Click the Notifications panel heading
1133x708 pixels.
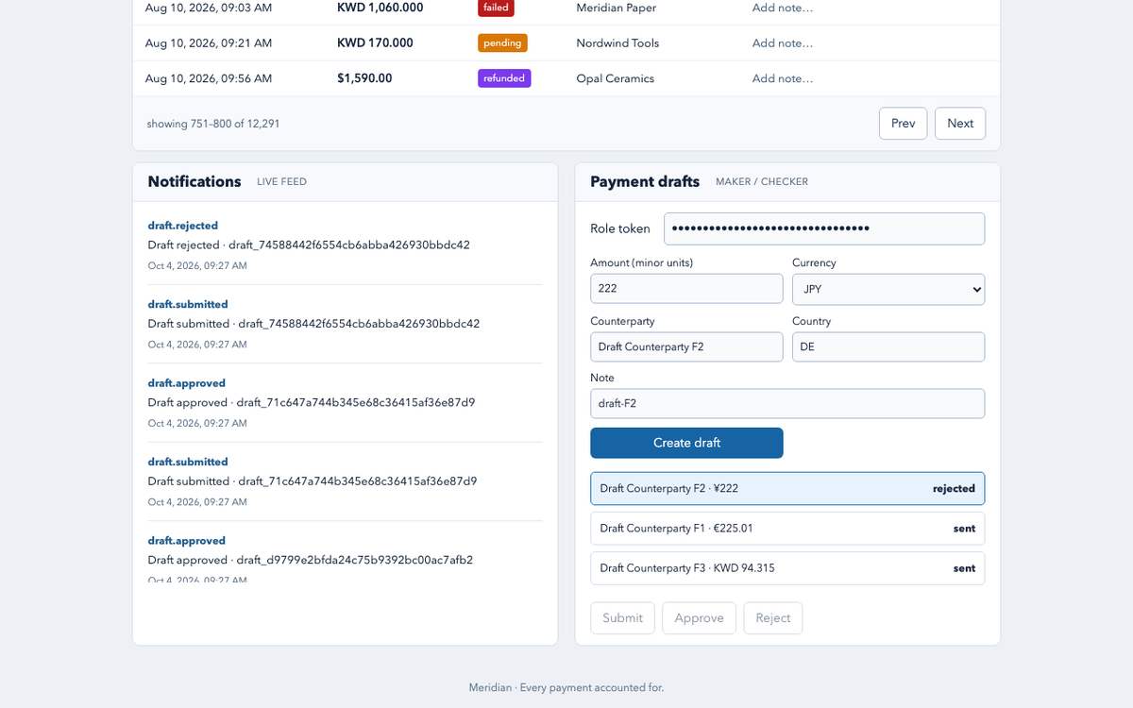tap(194, 181)
